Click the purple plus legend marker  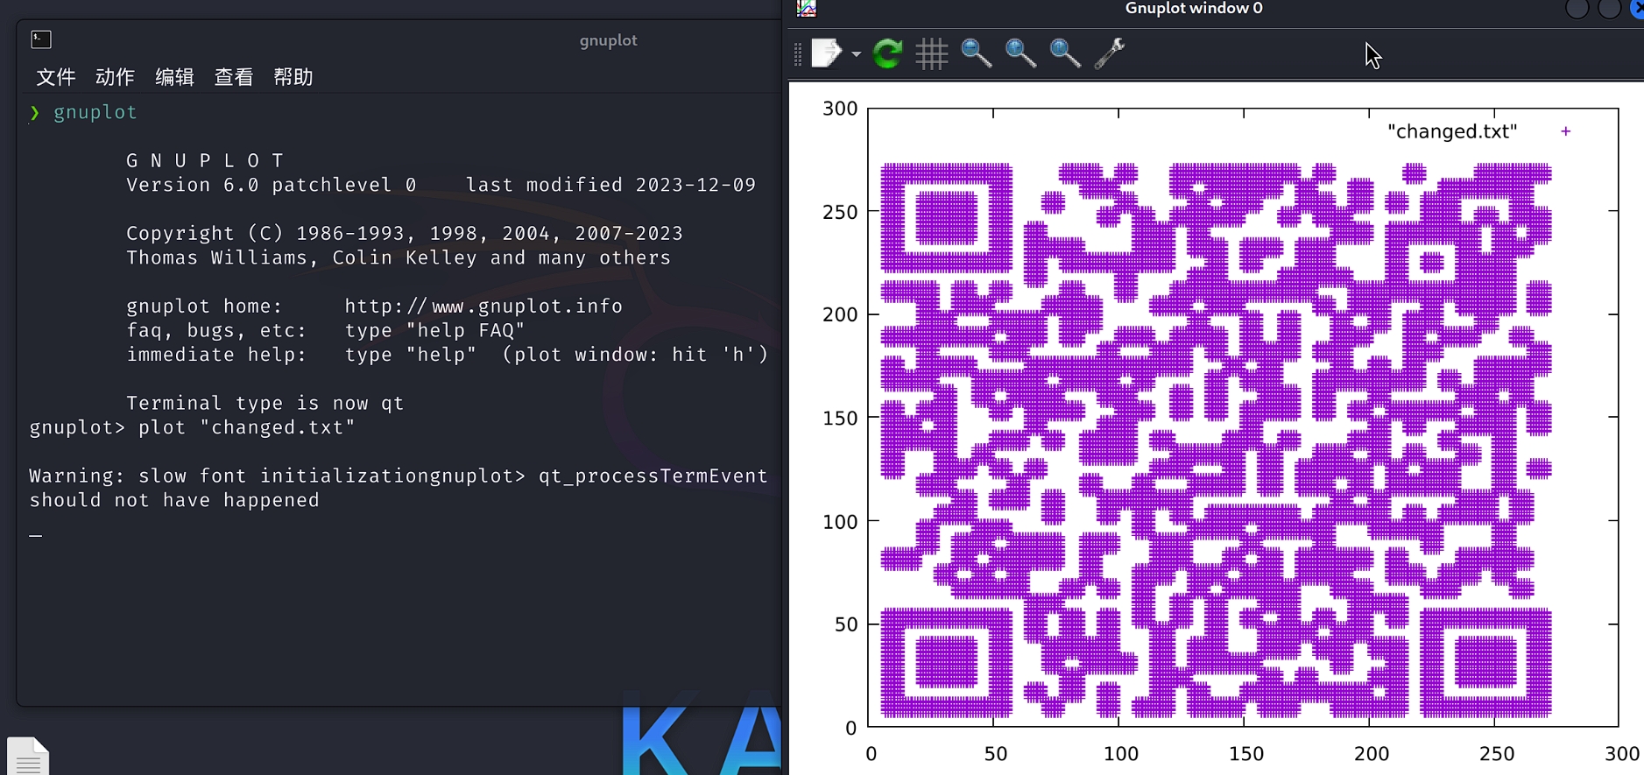(x=1565, y=131)
